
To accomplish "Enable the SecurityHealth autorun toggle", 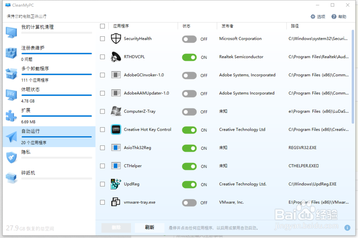I will pyautogui.click(x=189, y=39).
